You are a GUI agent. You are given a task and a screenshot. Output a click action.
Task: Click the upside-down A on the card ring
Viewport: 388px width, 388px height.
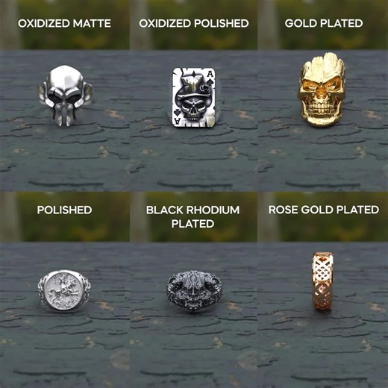[178, 121]
